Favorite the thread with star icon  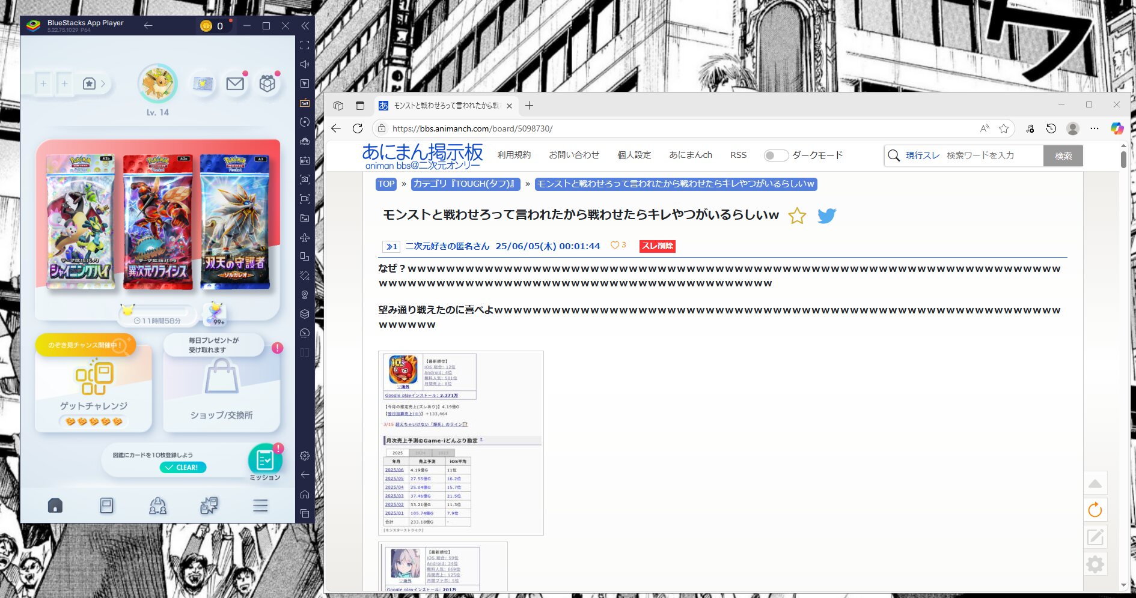(x=797, y=216)
